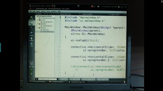Click the horizontal scrollbar below the code editor
Image resolution: width=163 pixels, height=91 pixels.
pos(90,77)
